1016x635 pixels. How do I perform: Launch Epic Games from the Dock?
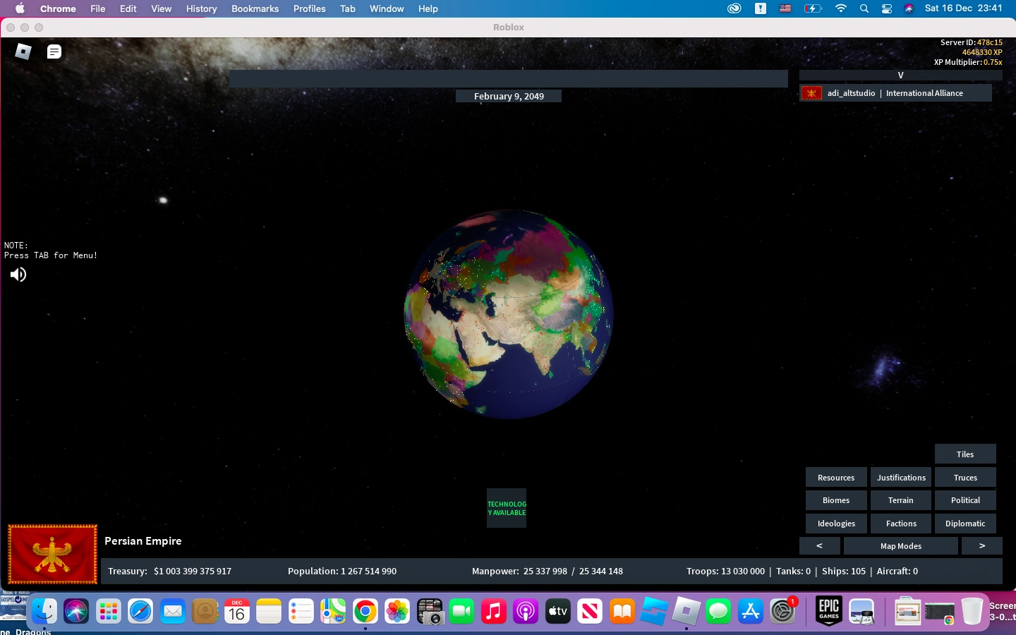pos(828,611)
